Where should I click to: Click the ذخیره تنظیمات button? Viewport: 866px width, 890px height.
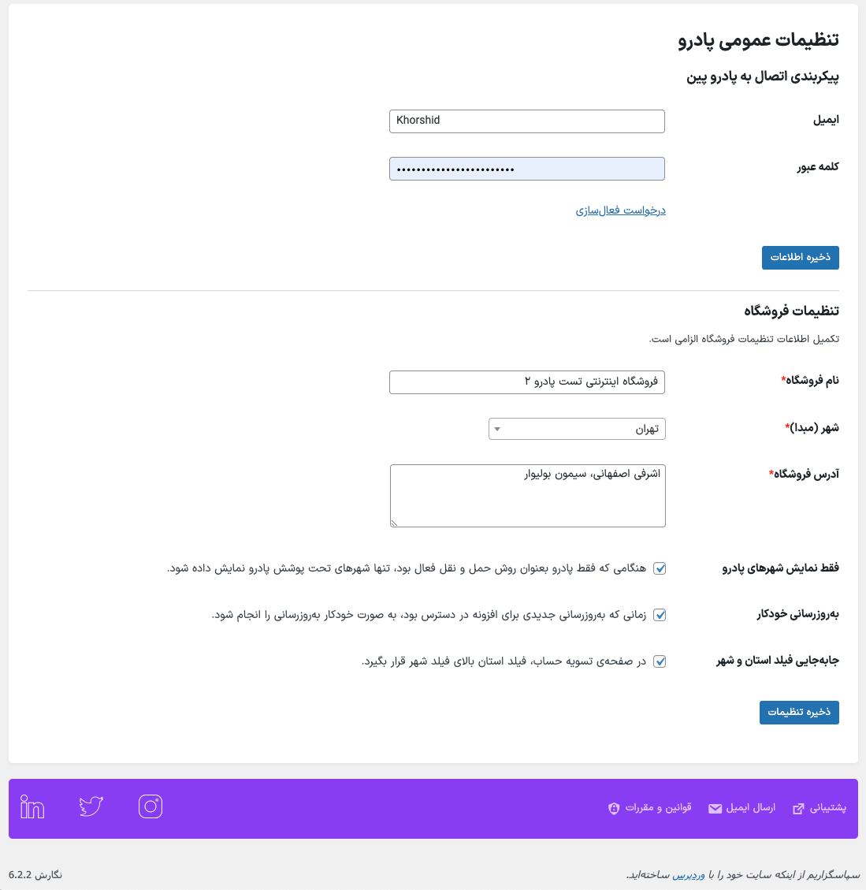pyautogui.click(x=799, y=713)
